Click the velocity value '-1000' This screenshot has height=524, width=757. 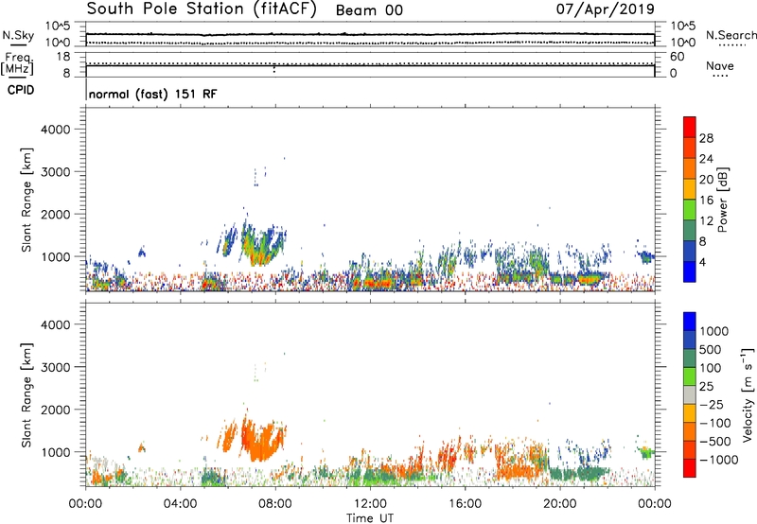pos(718,460)
